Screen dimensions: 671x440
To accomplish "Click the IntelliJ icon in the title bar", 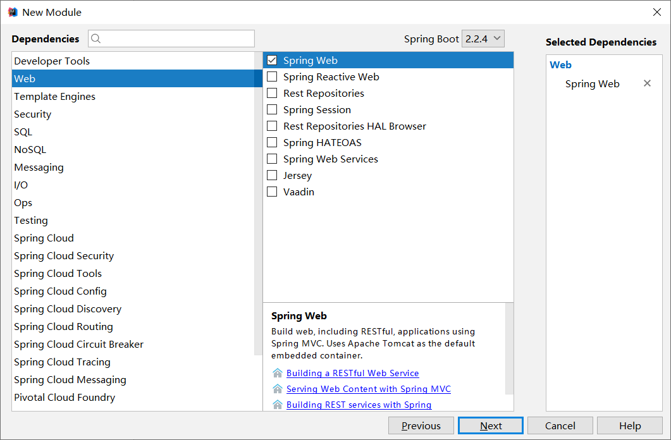I will [13, 12].
